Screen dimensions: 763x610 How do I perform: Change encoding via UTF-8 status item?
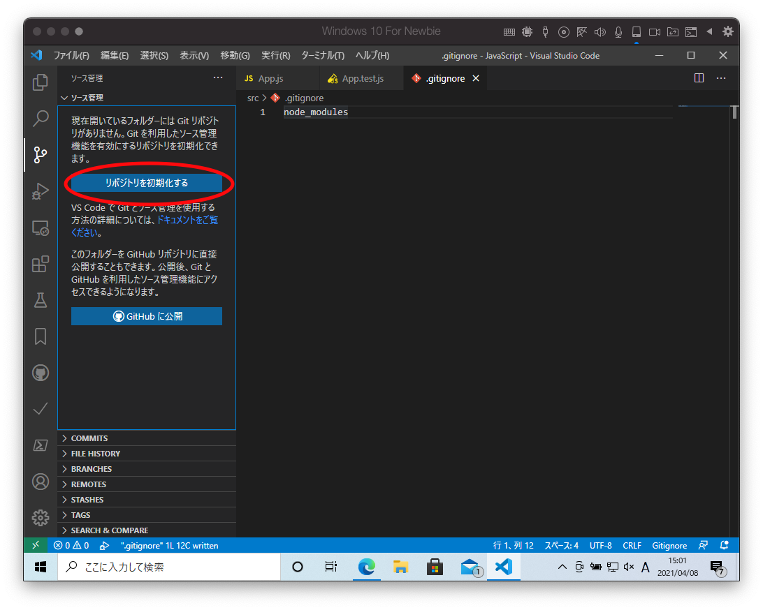point(600,545)
